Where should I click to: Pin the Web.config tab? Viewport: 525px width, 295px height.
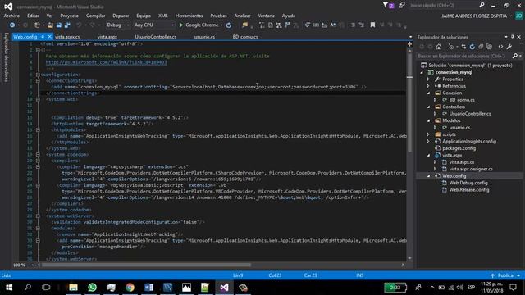pos(43,37)
